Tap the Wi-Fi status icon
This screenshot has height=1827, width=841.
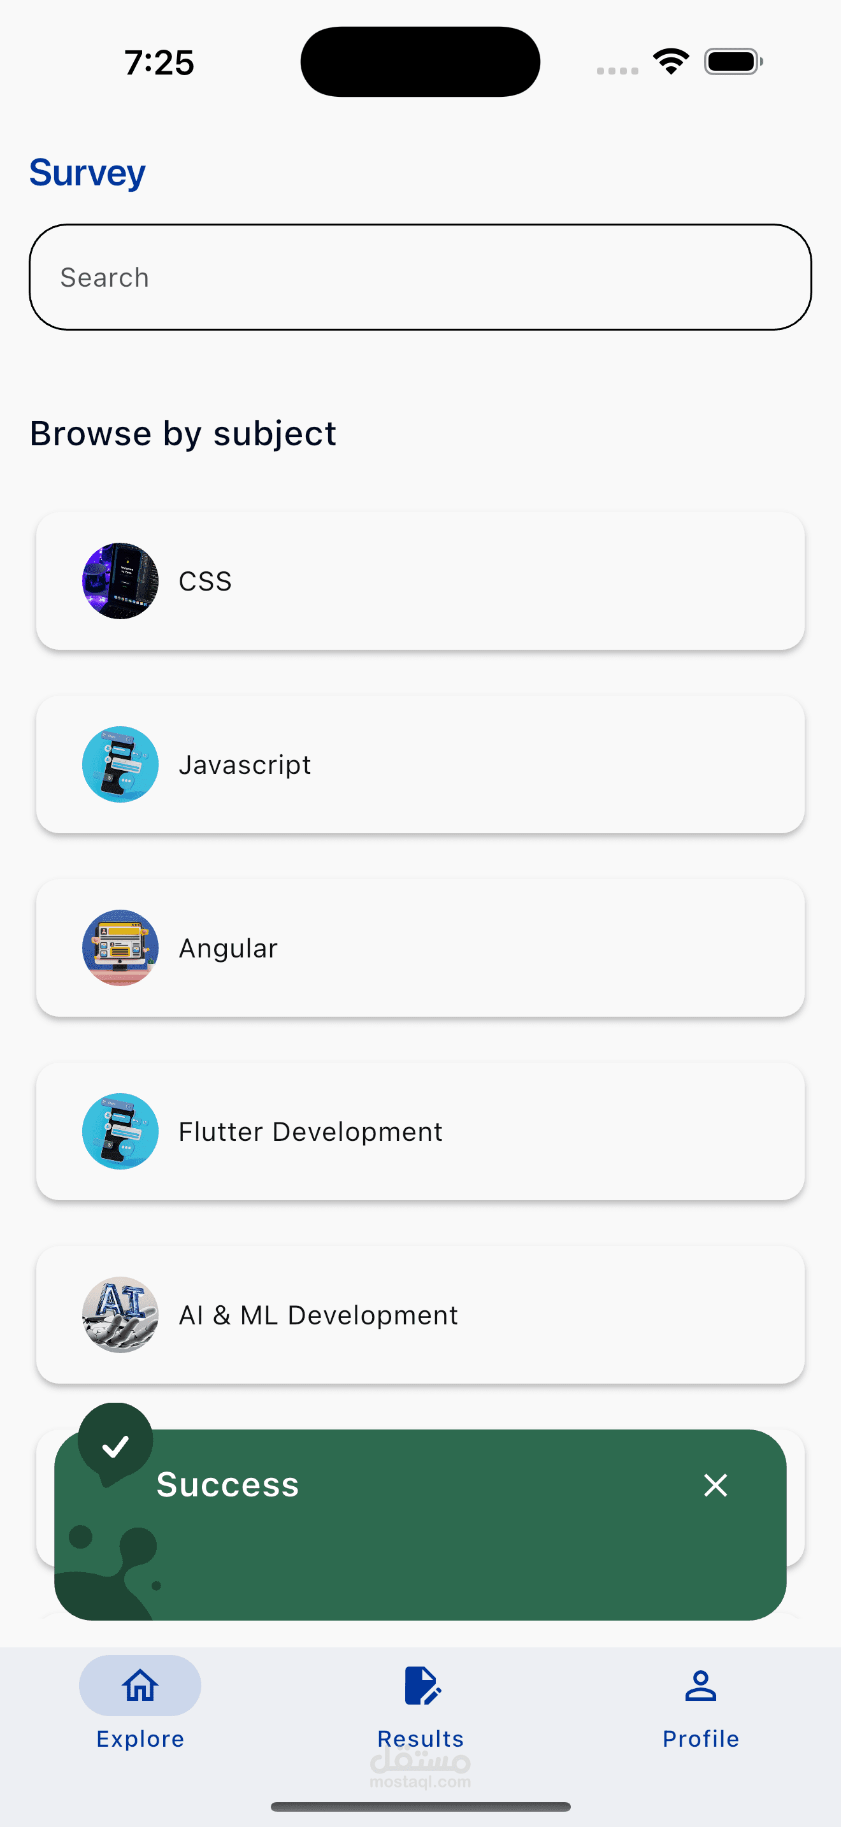click(671, 61)
